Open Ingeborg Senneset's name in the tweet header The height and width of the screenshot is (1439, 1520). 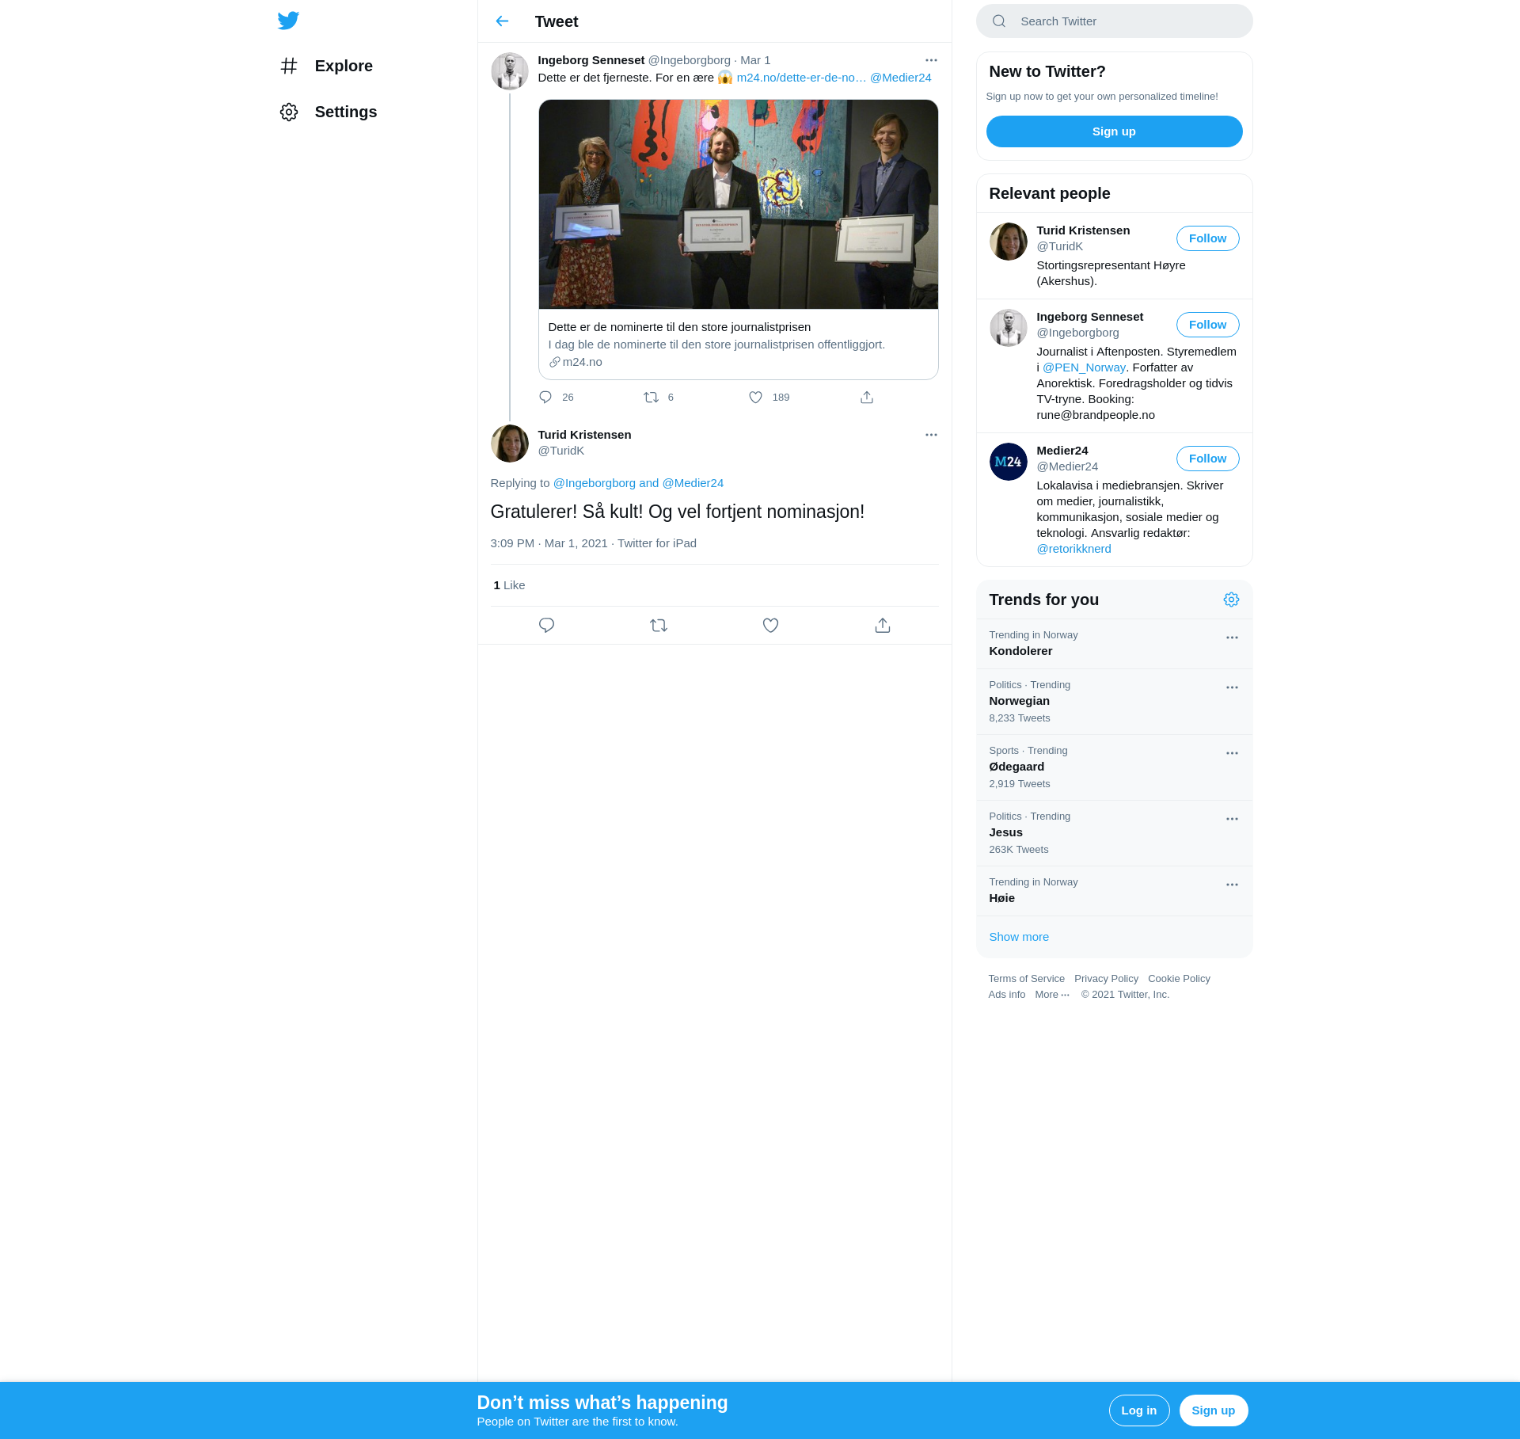(591, 60)
